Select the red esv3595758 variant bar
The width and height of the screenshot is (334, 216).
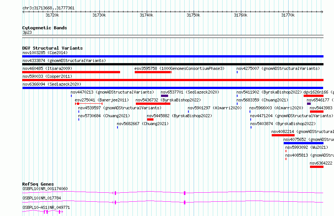(153, 72)
